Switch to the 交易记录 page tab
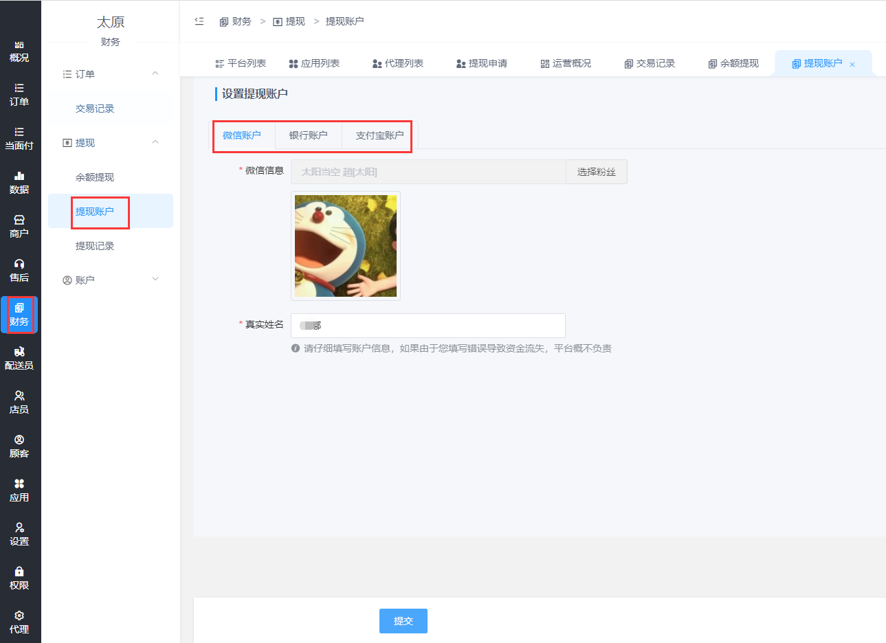The image size is (886, 643). [650, 63]
